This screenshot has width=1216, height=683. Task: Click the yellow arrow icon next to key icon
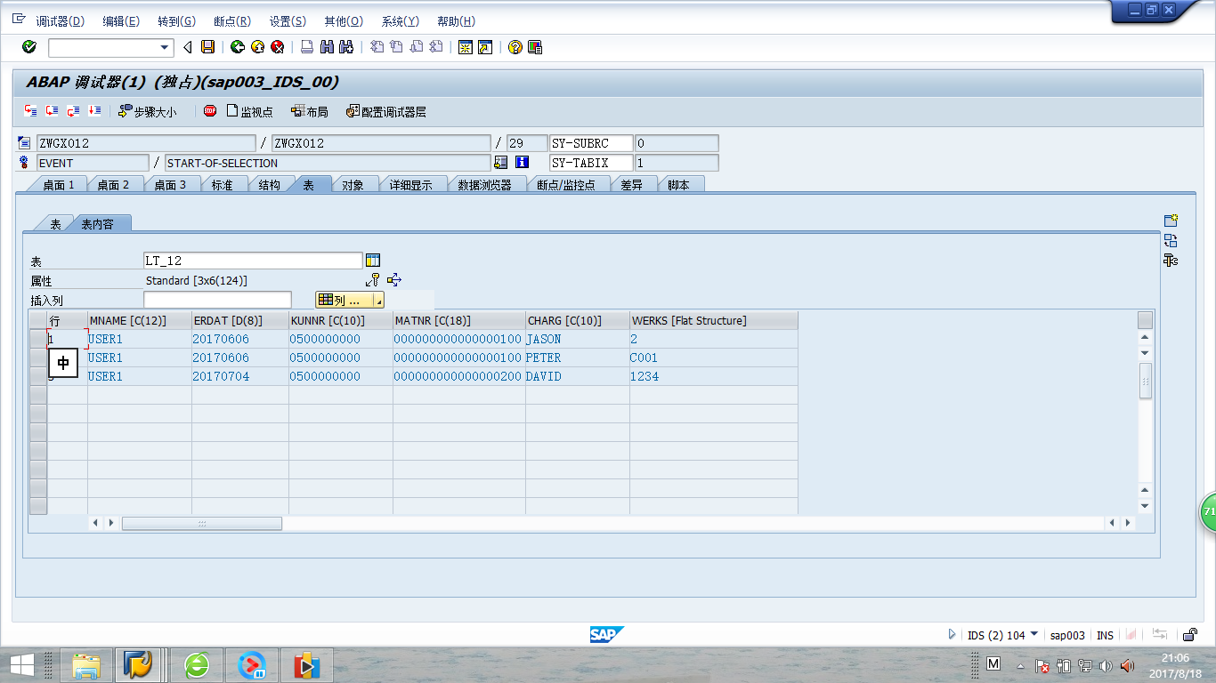[394, 280]
